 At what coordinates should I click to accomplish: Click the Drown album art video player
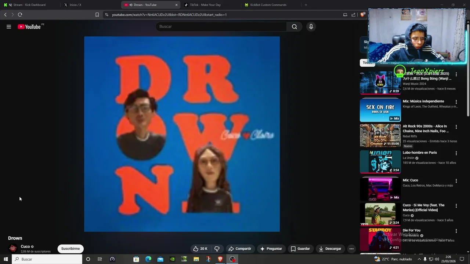182,134
